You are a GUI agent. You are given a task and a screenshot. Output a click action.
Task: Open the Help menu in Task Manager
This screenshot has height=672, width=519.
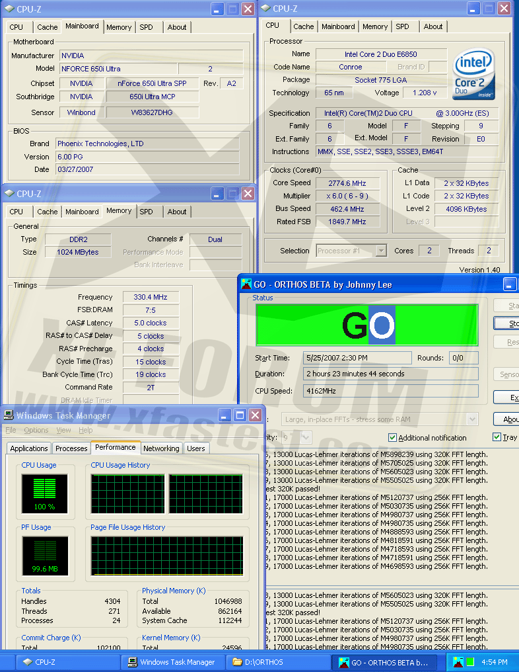click(x=86, y=430)
